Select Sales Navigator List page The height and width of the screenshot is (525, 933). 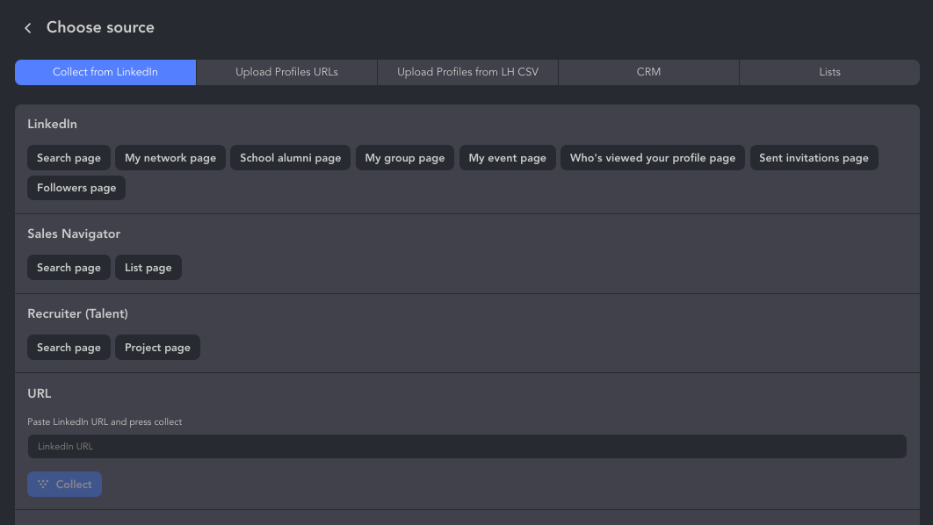click(x=148, y=268)
